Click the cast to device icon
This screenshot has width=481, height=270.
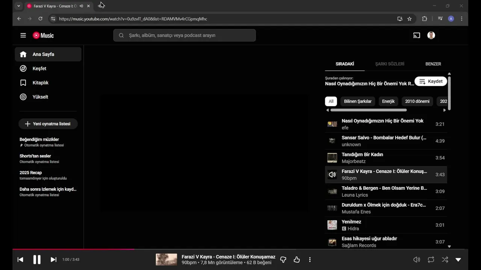pos(416,35)
